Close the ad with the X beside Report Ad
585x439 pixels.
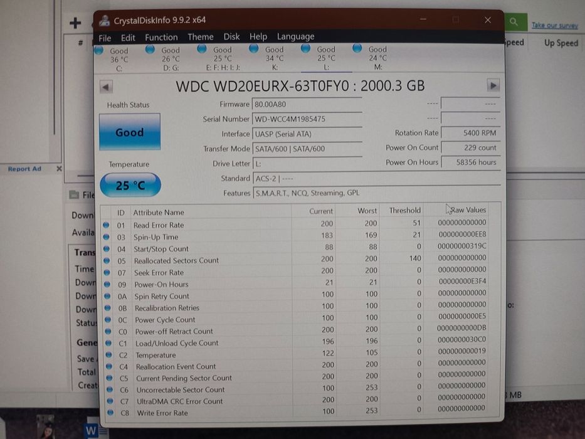pos(59,169)
